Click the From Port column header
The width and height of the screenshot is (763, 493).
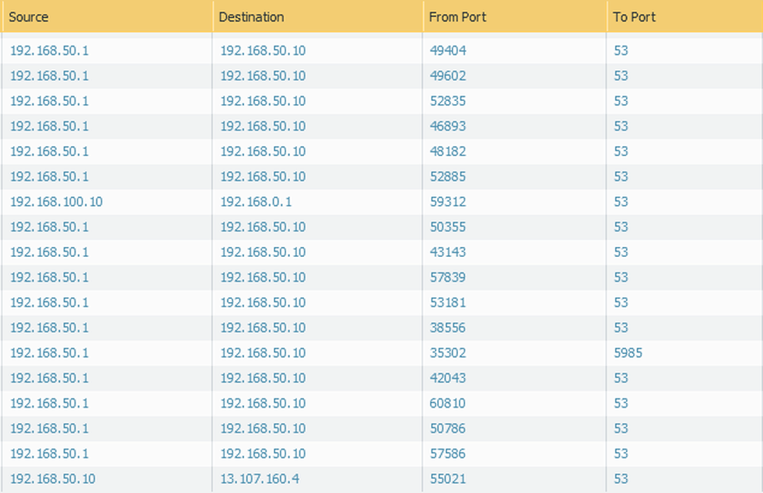457,16
